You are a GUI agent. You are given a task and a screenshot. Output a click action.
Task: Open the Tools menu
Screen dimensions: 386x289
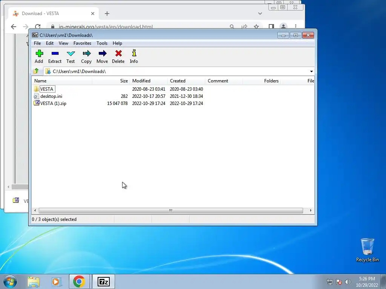(102, 43)
